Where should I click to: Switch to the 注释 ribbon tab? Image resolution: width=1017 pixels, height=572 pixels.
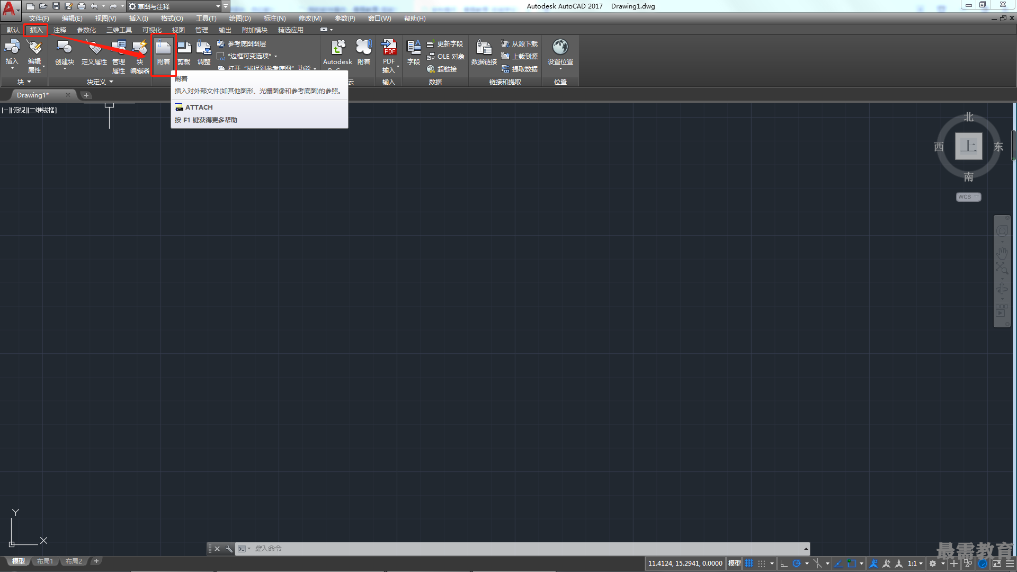pos(60,30)
